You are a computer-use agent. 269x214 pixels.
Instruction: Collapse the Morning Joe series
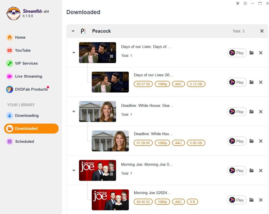[74, 171]
